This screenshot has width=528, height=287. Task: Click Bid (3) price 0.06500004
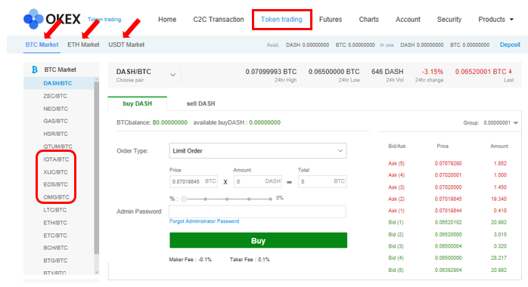pyautogui.click(x=448, y=246)
